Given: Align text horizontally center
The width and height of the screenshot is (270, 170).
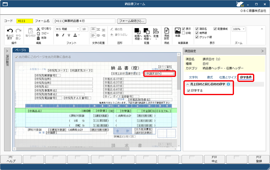Looking at the screenshot, I should [98, 36].
